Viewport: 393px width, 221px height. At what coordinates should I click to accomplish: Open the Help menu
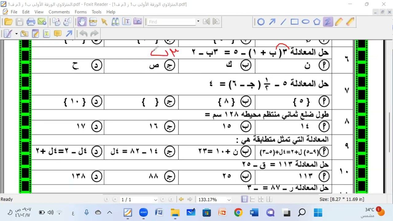point(111,12)
